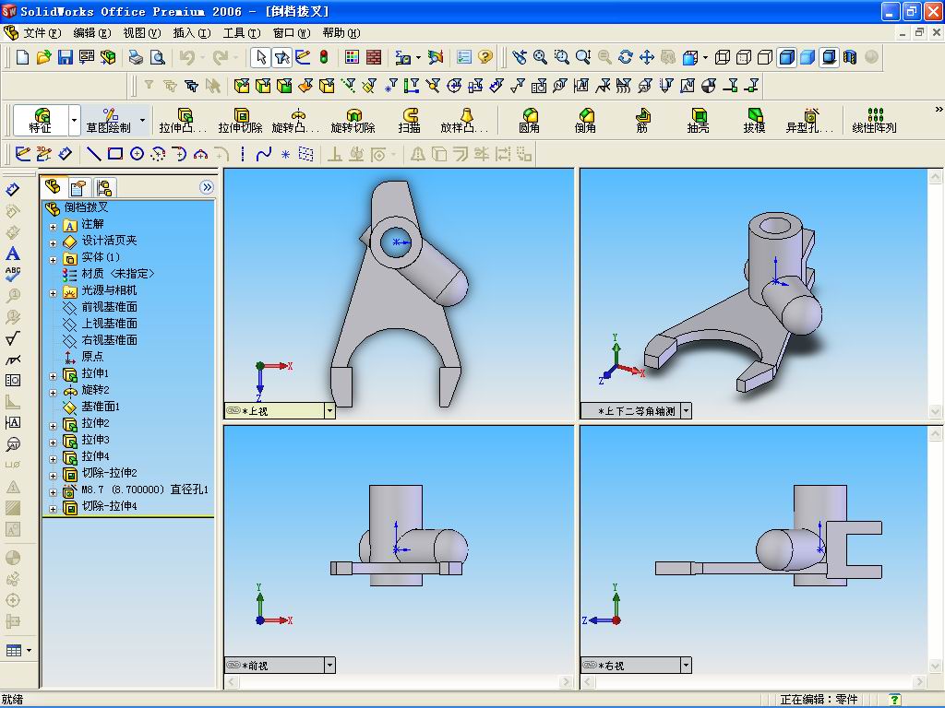Toggle the selection arrow tool

point(260,57)
